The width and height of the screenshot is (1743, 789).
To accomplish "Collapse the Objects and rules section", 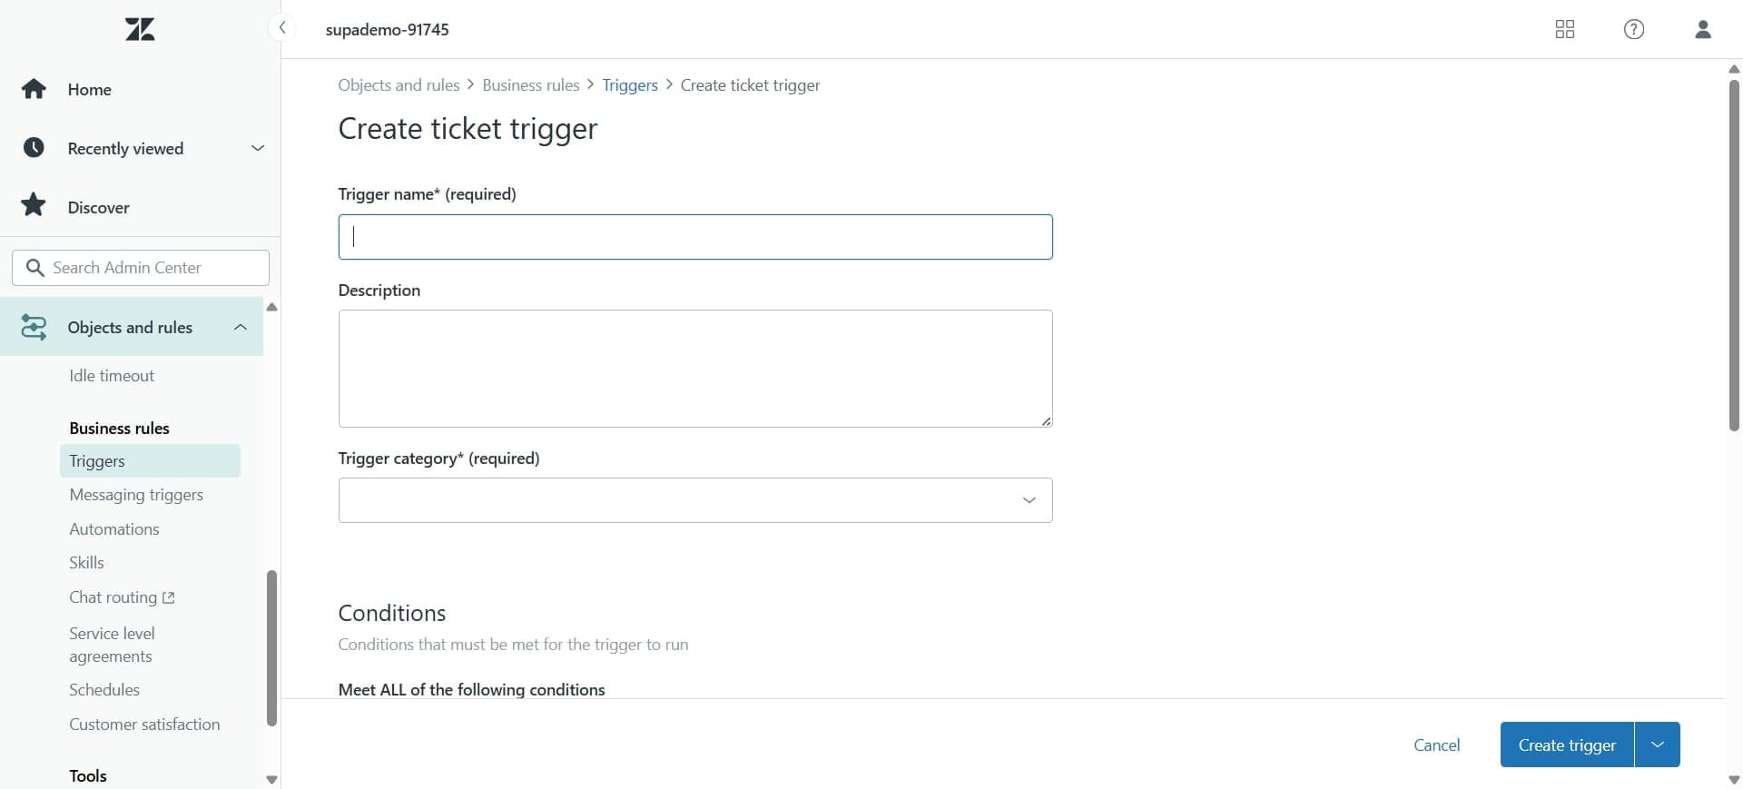I will [240, 328].
